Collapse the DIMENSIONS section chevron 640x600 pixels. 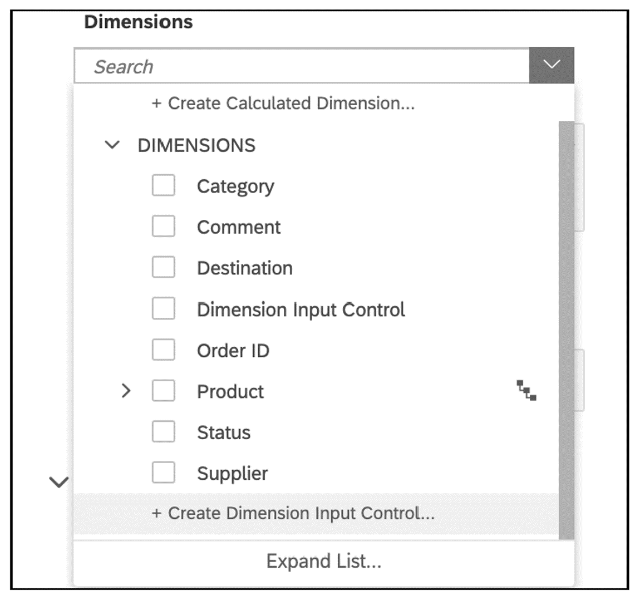(112, 145)
